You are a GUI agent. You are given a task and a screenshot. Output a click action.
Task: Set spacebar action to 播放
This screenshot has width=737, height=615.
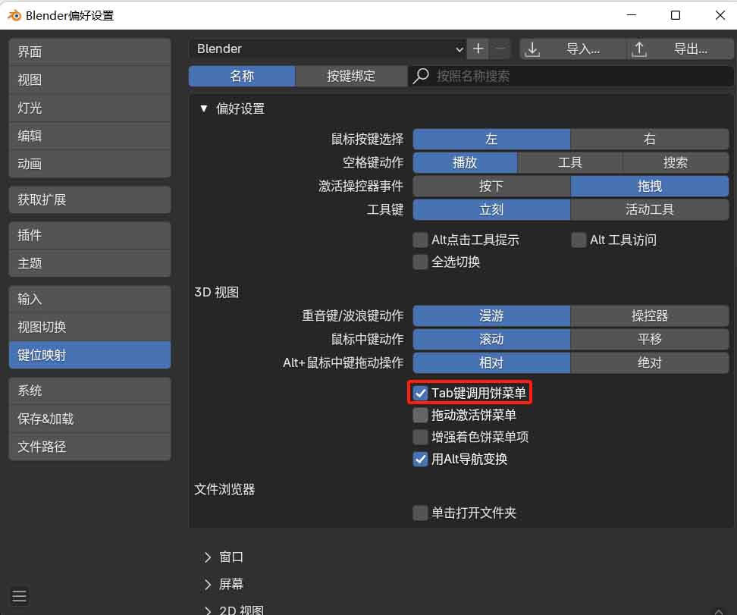(465, 163)
